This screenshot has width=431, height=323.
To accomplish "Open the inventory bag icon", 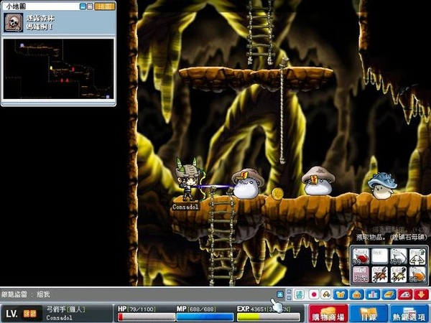I will (356, 295).
